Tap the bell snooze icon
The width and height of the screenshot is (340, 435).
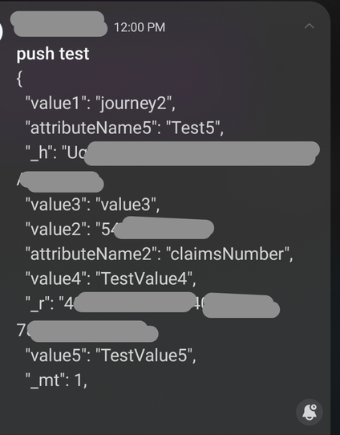click(x=310, y=413)
